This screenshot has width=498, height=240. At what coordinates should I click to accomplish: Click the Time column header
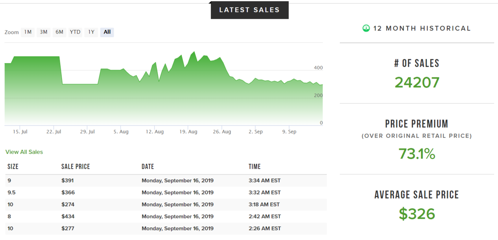tap(254, 167)
